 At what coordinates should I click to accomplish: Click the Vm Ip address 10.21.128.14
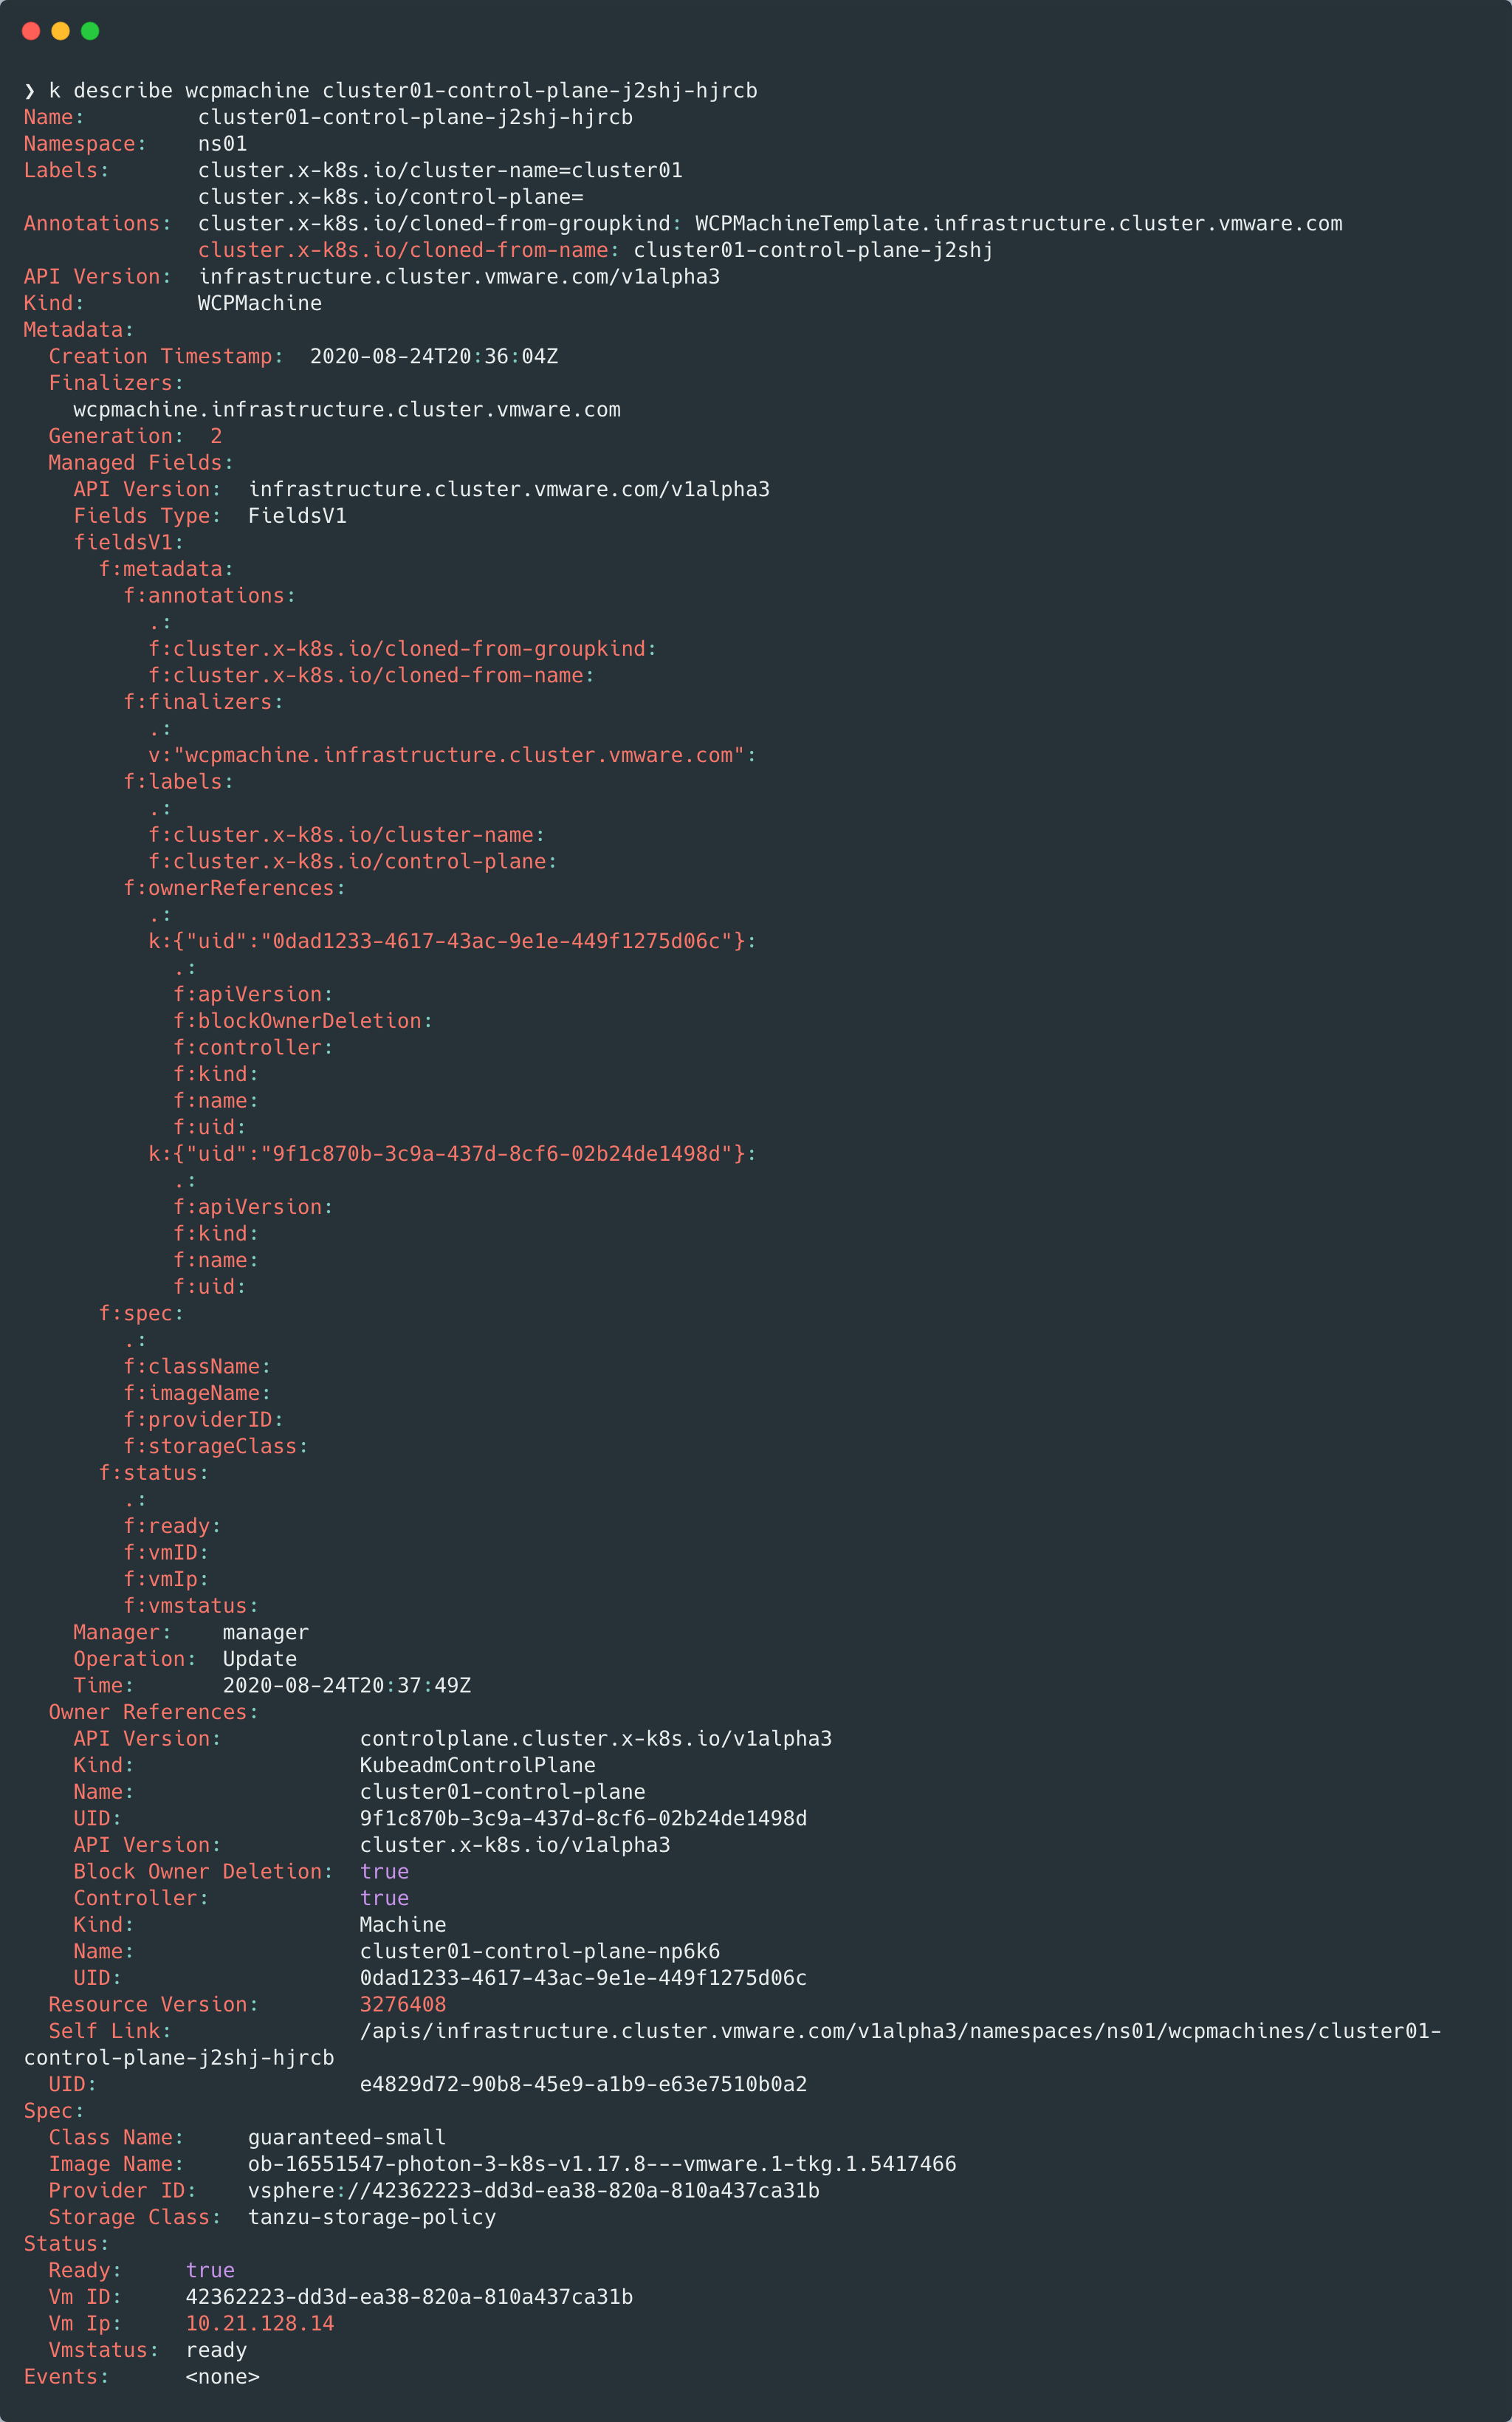[x=260, y=2323]
